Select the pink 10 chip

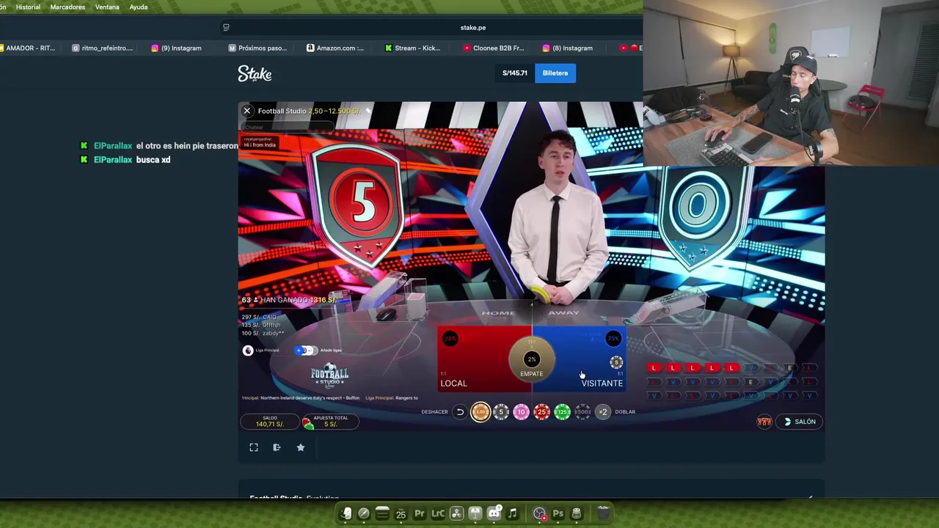pos(522,412)
